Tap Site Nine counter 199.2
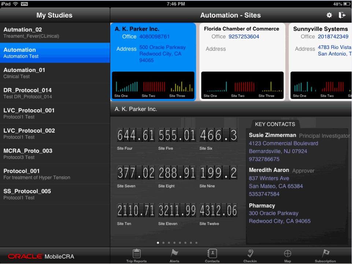 click(x=218, y=173)
